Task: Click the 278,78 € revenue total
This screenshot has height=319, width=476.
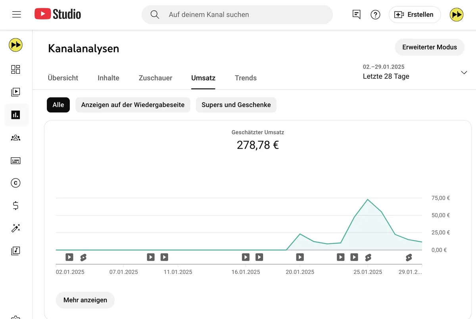Action: (258, 145)
